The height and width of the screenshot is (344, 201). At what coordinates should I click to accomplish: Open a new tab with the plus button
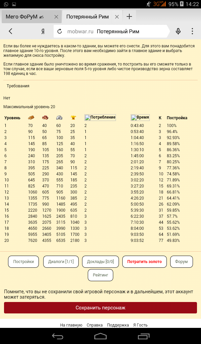[129, 16]
